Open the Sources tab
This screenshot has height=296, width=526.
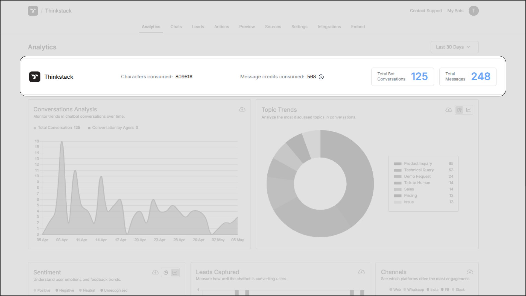coord(273,27)
